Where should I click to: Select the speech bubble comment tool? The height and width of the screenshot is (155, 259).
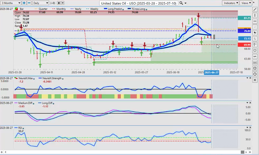pos(255,51)
